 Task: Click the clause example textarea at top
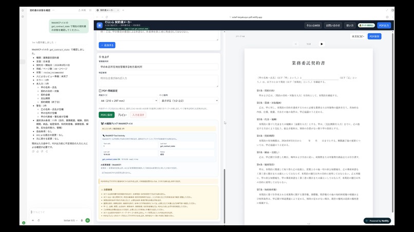pyautogui.click(x=158, y=35)
